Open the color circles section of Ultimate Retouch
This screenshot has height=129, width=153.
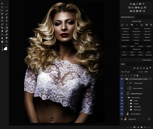[x=142, y=25]
